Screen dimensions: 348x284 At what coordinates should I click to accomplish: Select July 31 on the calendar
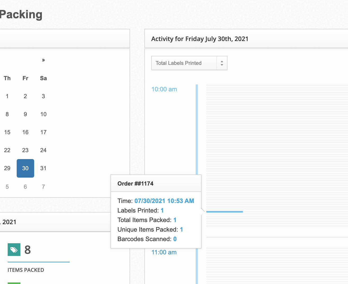pos(43,168)
